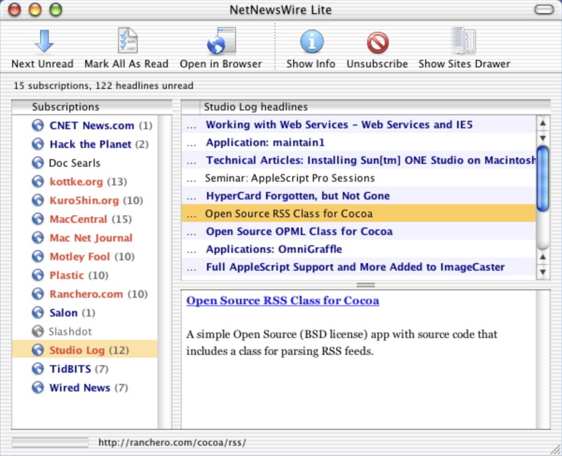
Task: Select the Motley Fool subscription
Action: [x=85, y=257]
